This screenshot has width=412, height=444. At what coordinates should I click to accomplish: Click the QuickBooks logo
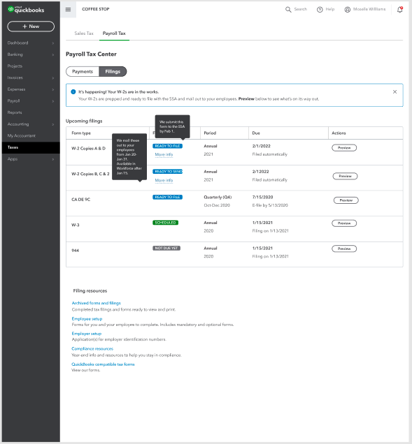click(26, 9)
